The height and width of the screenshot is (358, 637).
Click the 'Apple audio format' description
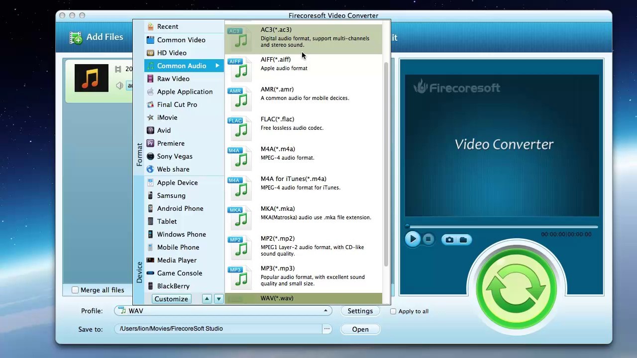coord(284,68)
